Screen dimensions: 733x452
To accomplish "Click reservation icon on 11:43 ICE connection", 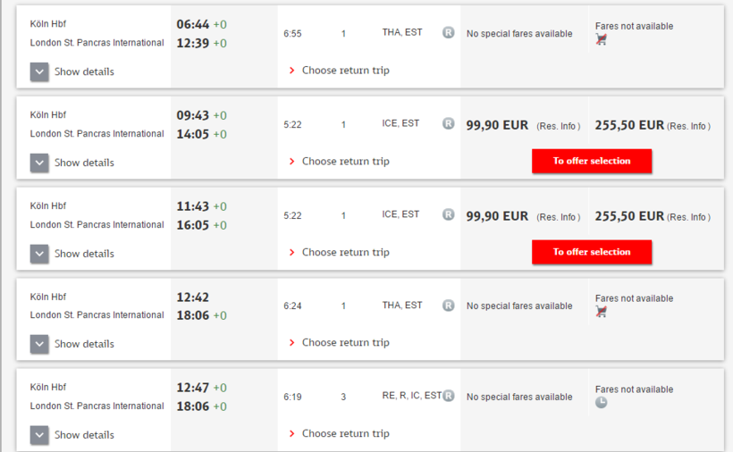I will click(x=449, y=214).
